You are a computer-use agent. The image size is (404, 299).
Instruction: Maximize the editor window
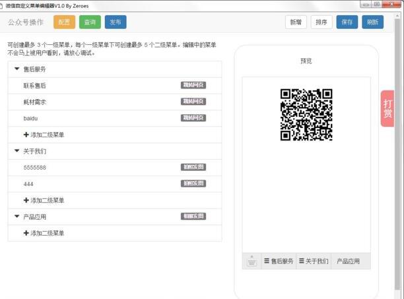tap(377, 4)
